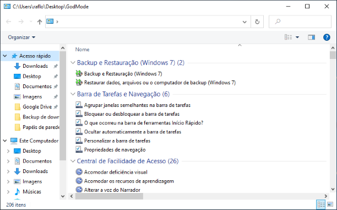Image resolution: width=337 pixels, height=210 pixels.
Task: Collapse the Este Computador tree node
Action: pyautogui.click(x=5, y=141)
